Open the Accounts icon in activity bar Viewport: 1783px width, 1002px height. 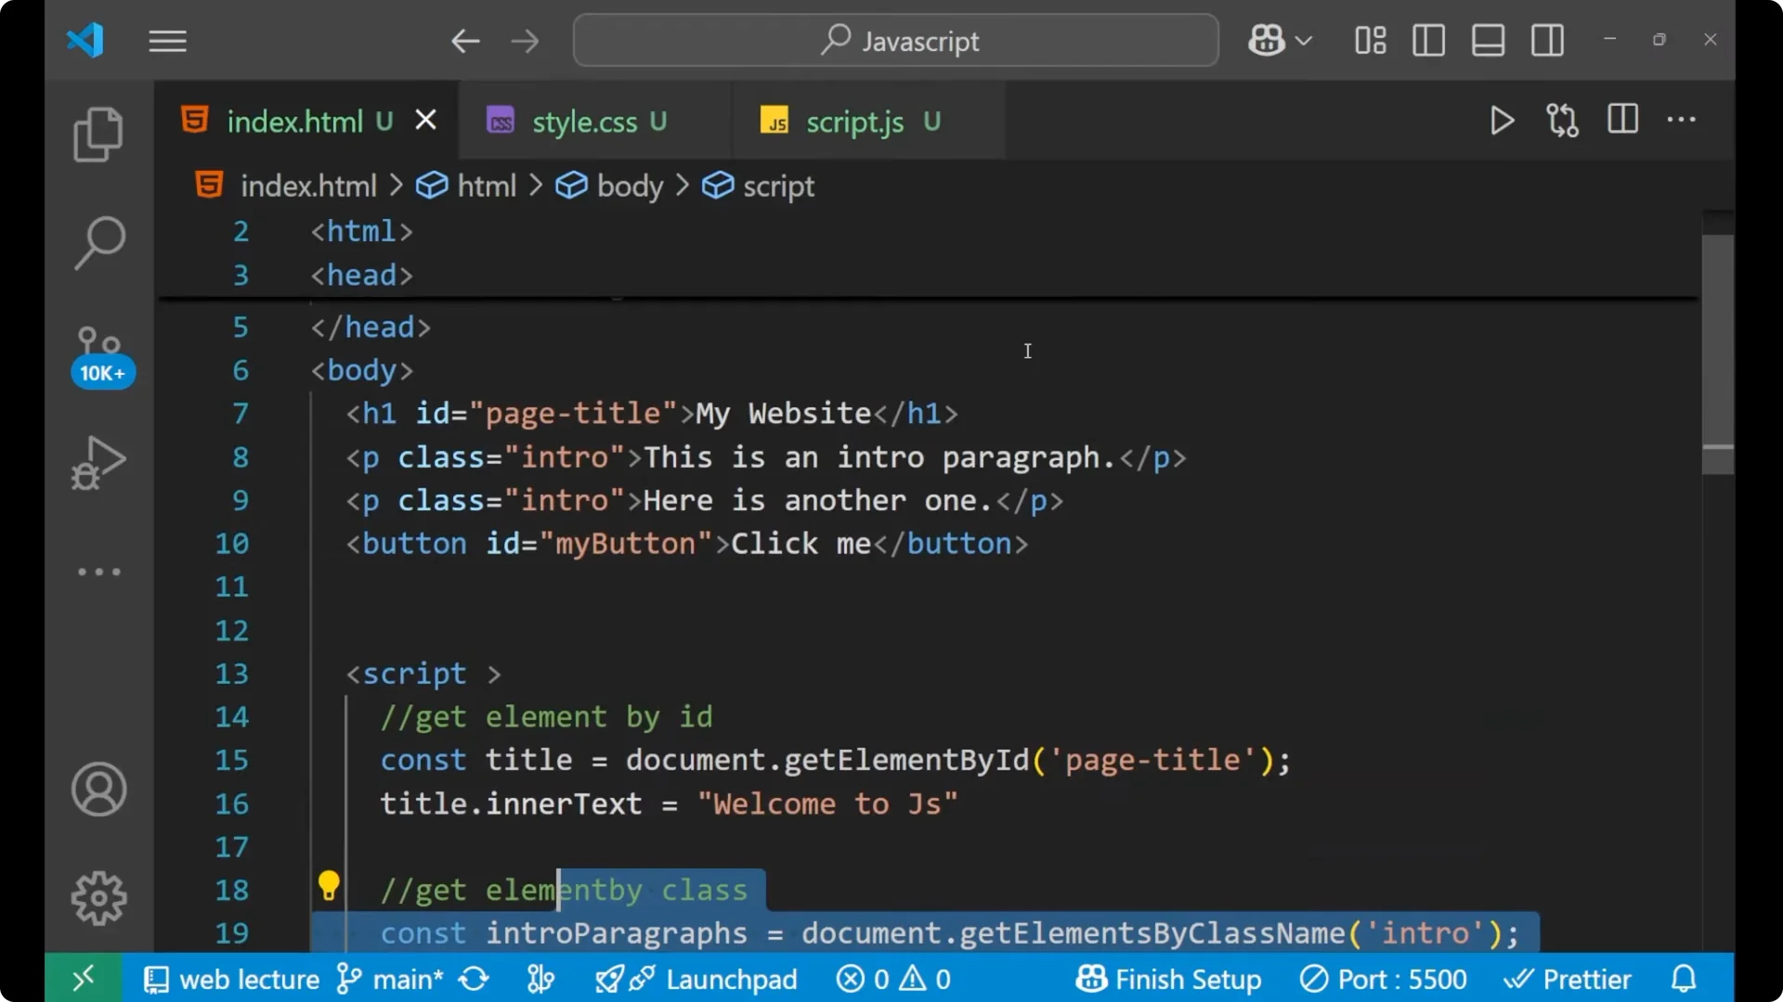98,790
